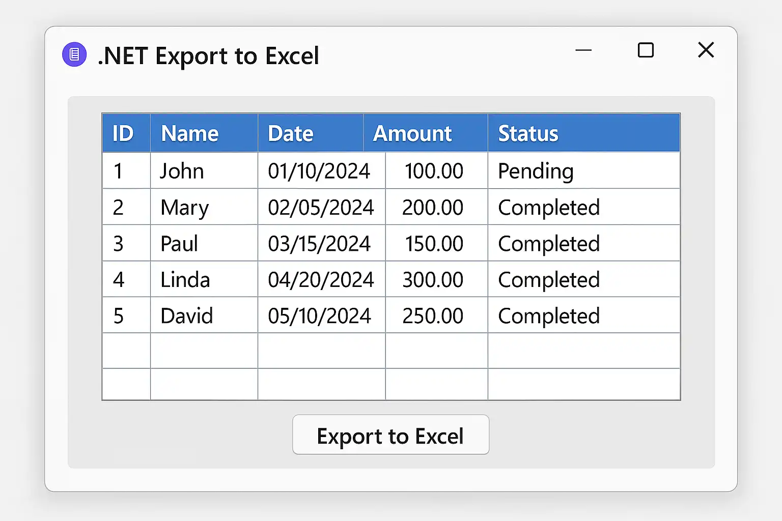This screenshot has height=521, width=782.
Task: Click the date cell 05/10/2024
Action: pyautogui.click(x=322, y=315)
